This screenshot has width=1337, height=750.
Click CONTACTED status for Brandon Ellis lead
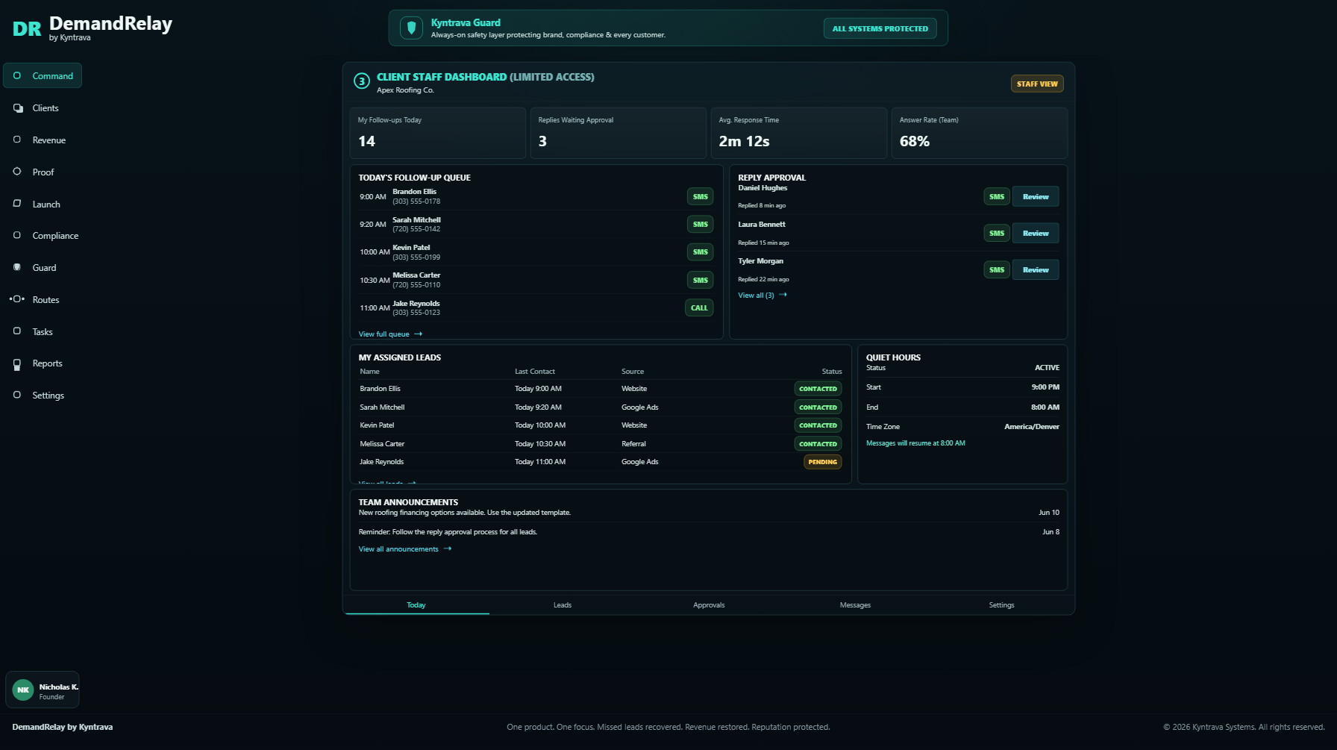(x=818, y=389)
